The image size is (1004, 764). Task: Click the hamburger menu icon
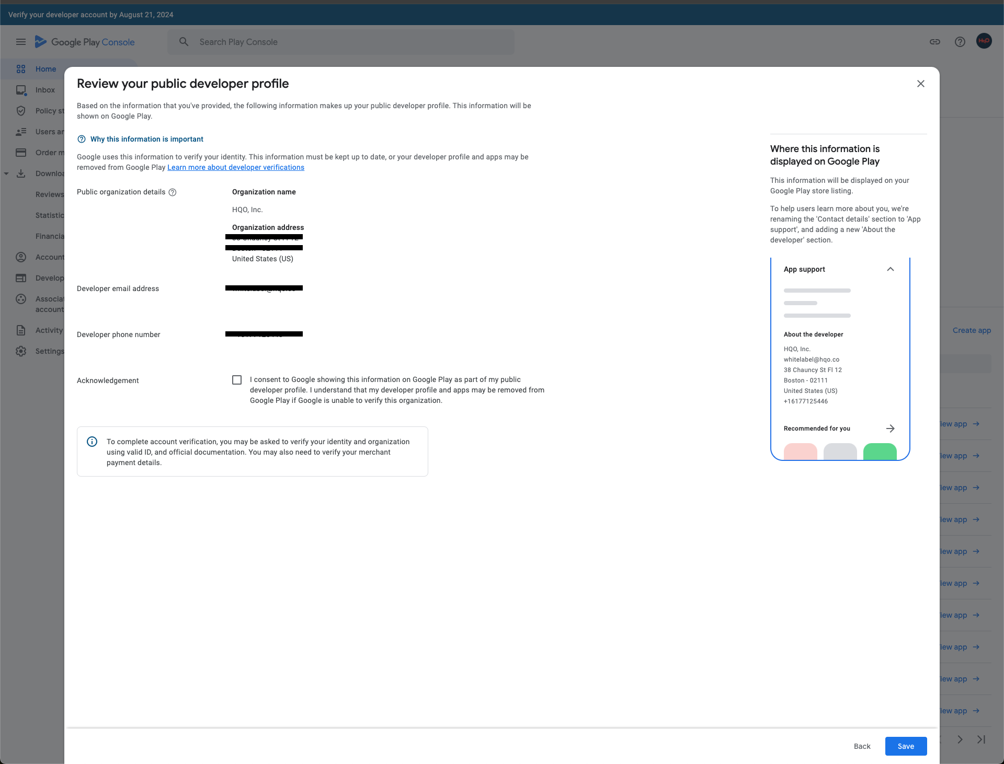click(x=21, y=42)
